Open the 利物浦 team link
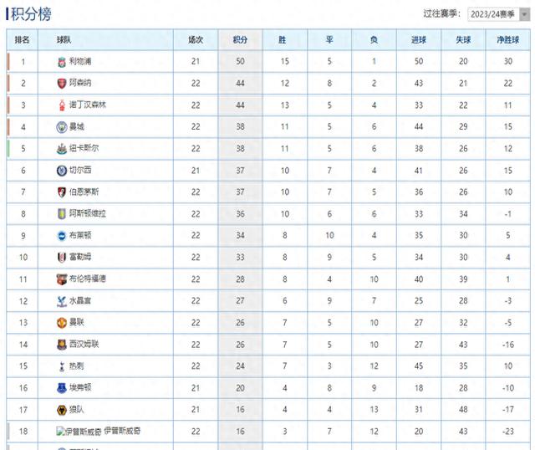This screenshot has height=450, width=535. coord(81,62)
